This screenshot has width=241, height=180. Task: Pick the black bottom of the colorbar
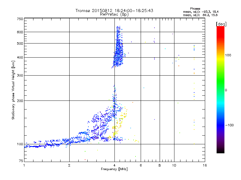coord(221,151)
